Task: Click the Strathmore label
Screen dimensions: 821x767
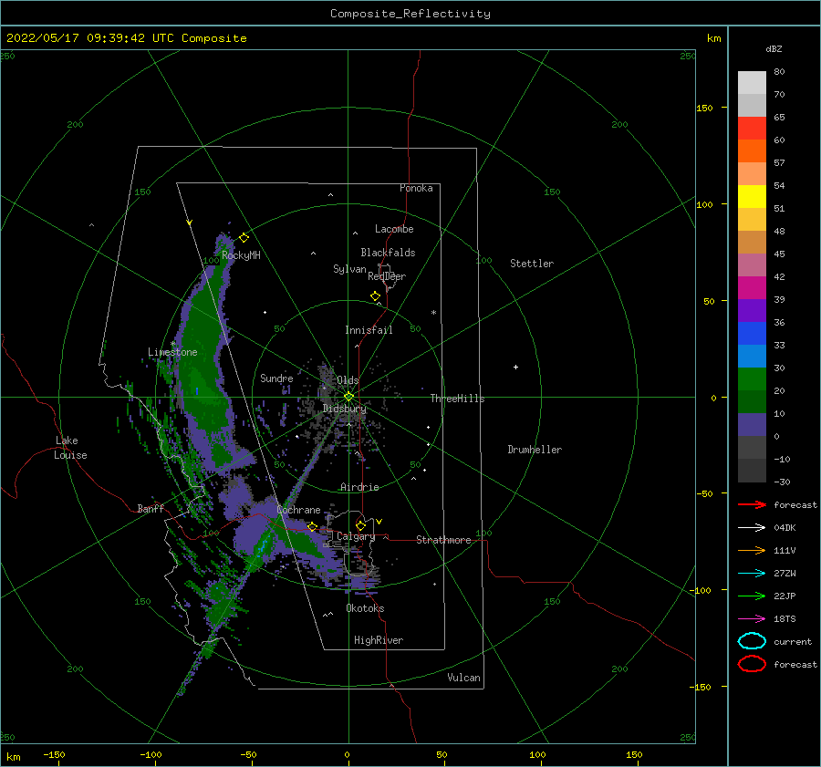Action: click(443, 540)
